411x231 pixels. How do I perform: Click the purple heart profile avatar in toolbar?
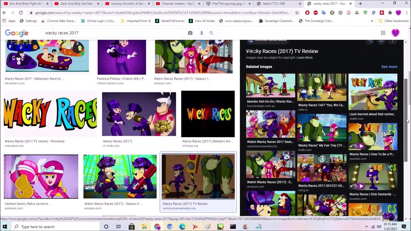[x=398, y=13]
